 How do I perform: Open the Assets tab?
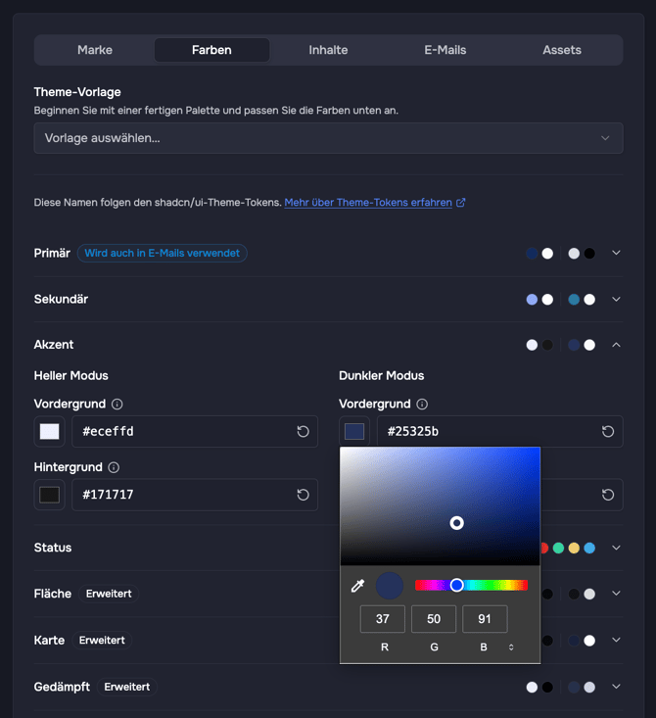pos(562,50)
